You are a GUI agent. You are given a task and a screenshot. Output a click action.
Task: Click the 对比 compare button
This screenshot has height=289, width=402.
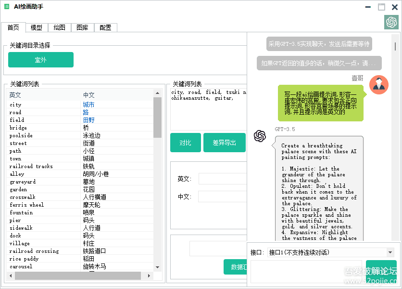coord(185,143)
